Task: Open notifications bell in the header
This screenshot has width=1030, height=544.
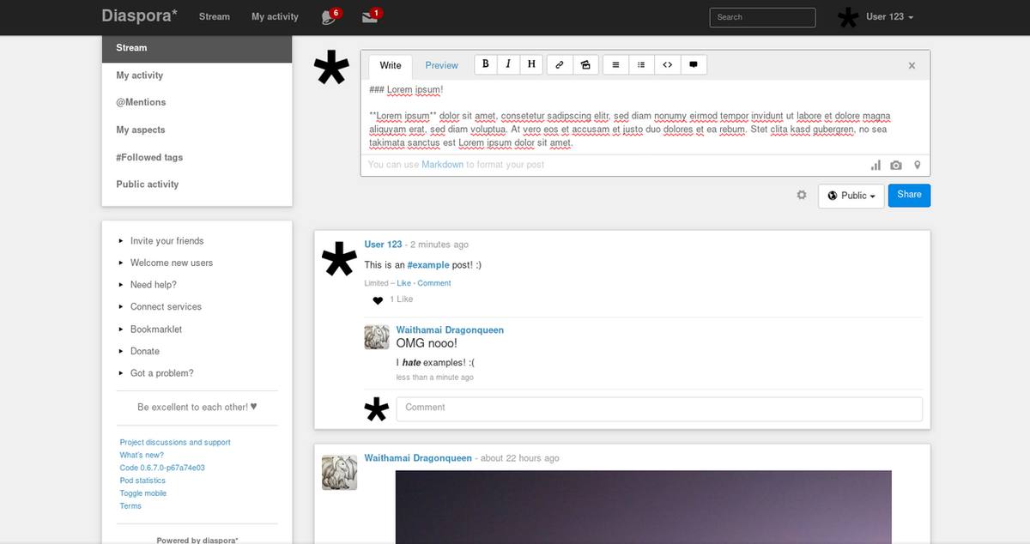Action: pyautogui.click(x=328, y=16)
